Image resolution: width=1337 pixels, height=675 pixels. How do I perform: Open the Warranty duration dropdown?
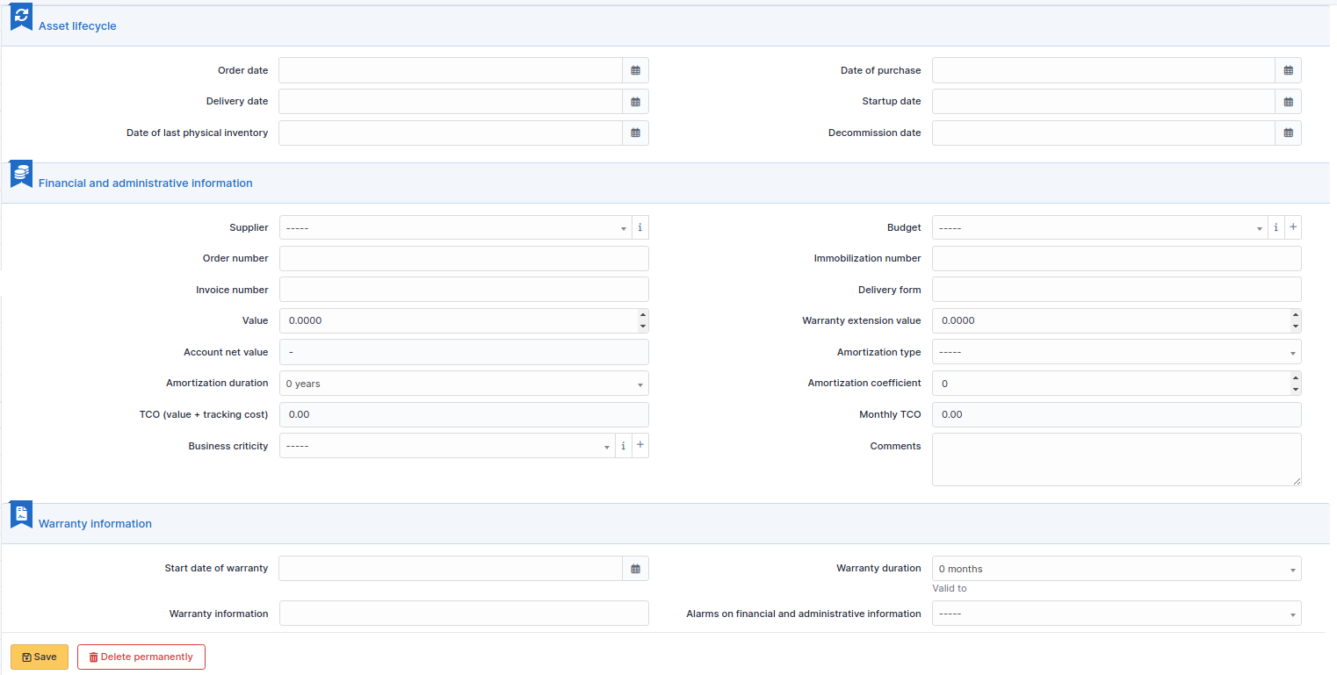[x=1117, y=569]
